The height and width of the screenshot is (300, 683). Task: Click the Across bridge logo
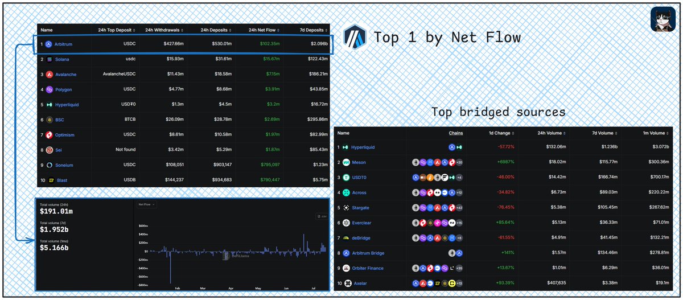pyautogui.click(x=346, y=192)
